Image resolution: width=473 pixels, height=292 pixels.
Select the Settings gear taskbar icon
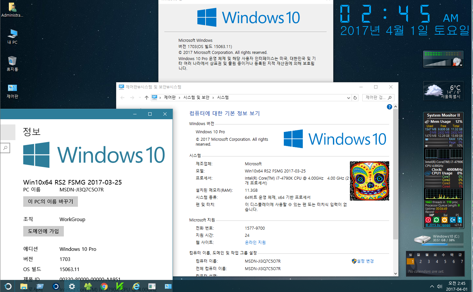point(72,286)
